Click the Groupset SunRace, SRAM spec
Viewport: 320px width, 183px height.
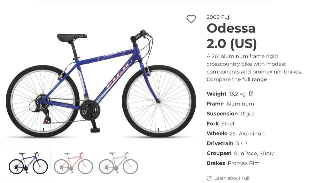240,153
